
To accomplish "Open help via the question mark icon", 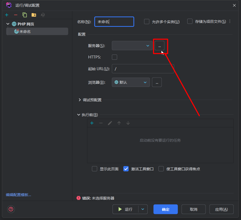I will 11,209.
